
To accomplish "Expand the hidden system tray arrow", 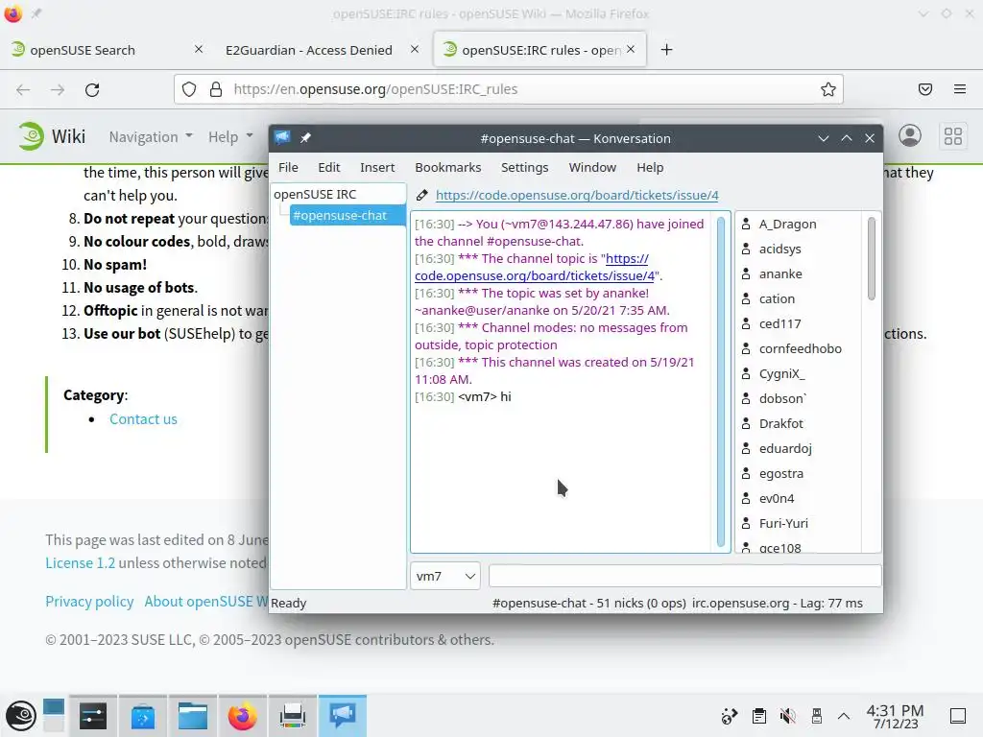I will coord(844,716).
